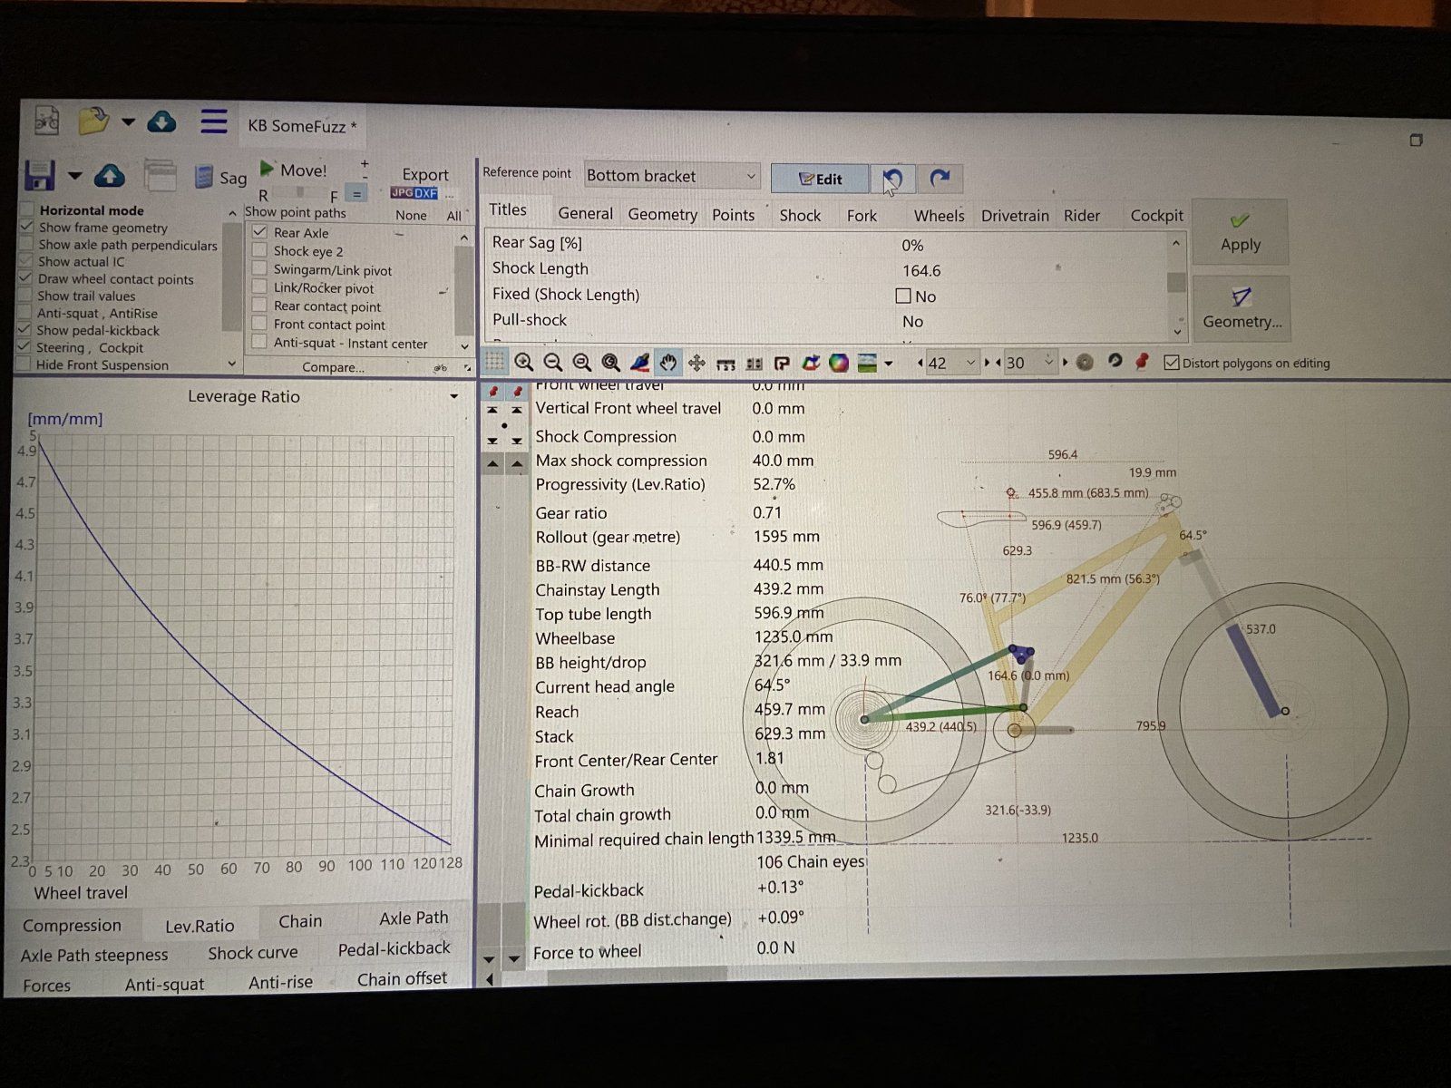Screen dimensions: 1451x1088
Task: Check the Fixed (Shock Length) box
Action: tap(903, 296)
